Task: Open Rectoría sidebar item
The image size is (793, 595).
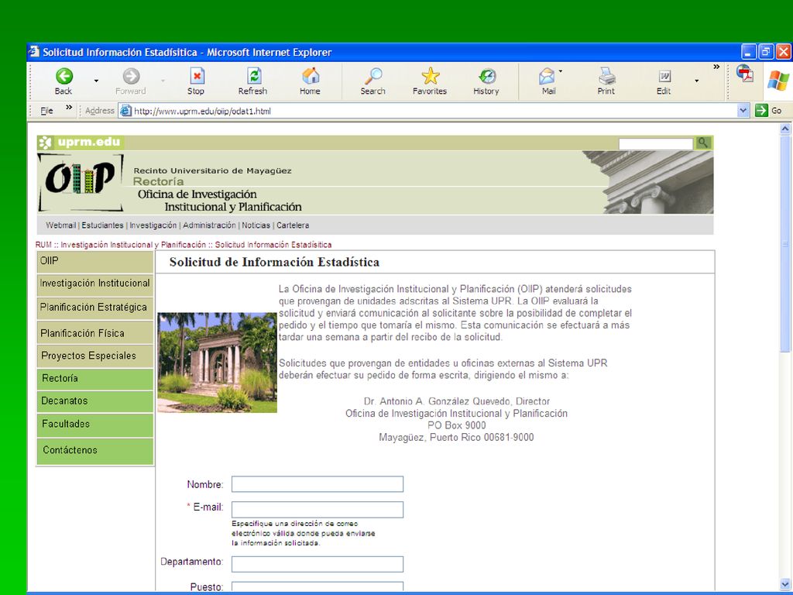Action: (x=95, y=379)
